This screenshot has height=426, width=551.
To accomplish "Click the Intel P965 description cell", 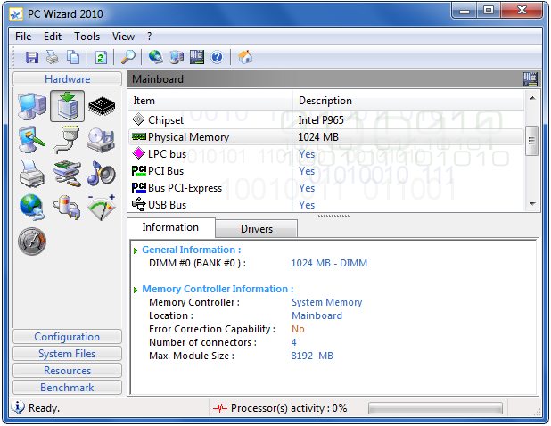I will pyautogui.click(x=321, y=120).
